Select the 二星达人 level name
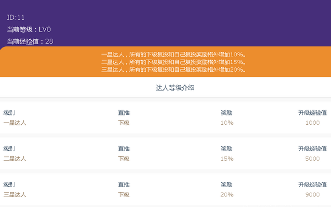Image resolution: width=331 pixels, height=207 pixels. click(x=15, y=158)
